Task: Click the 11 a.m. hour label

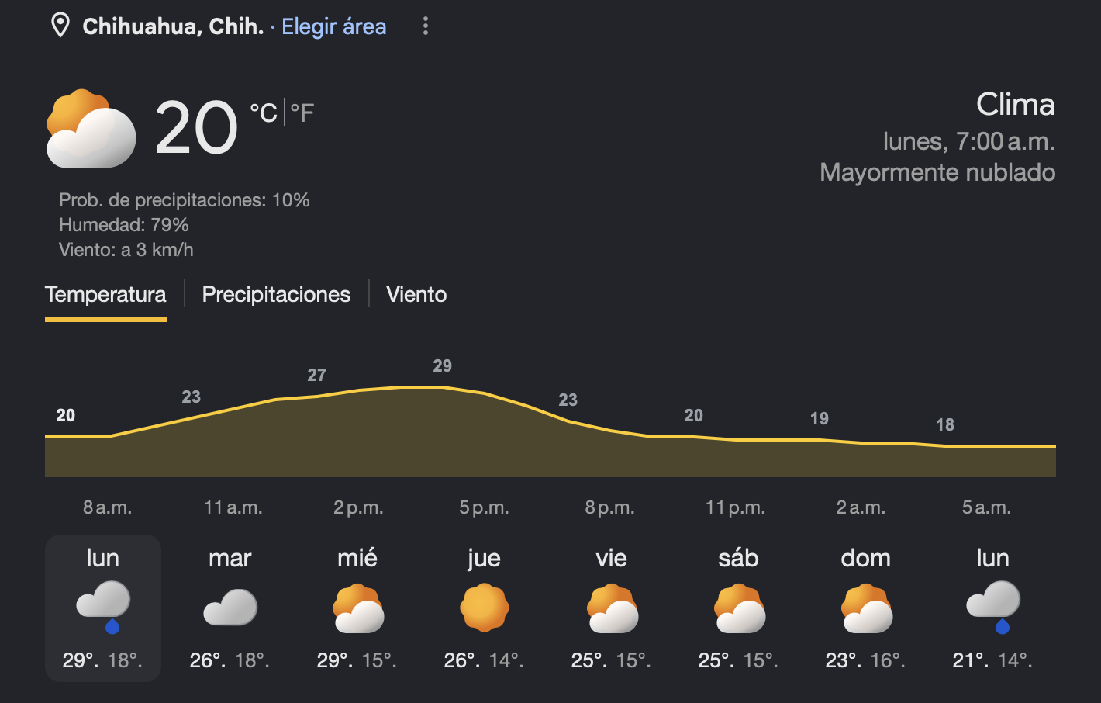Action: 233,507
